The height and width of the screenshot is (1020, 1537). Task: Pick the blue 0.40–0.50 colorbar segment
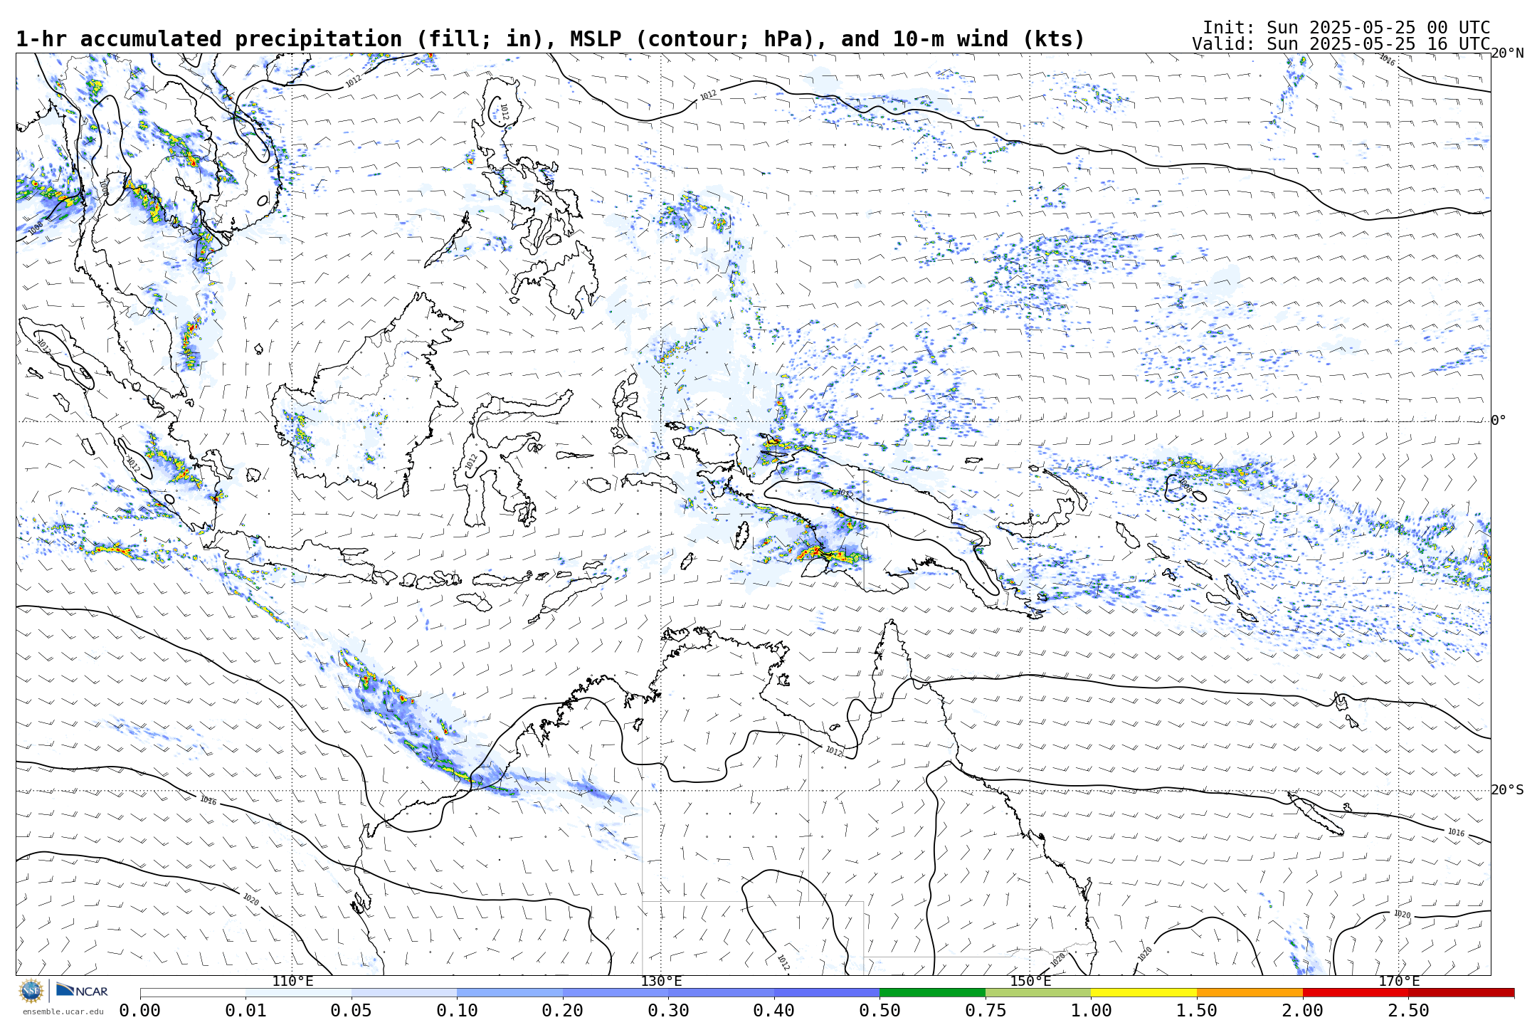tap(827, 992)
